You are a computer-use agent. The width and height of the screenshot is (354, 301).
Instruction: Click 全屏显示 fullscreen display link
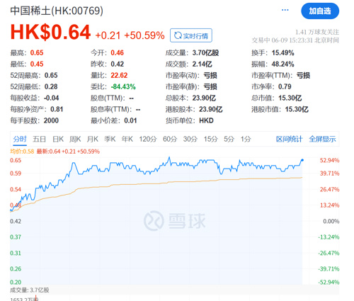[322, 139]
